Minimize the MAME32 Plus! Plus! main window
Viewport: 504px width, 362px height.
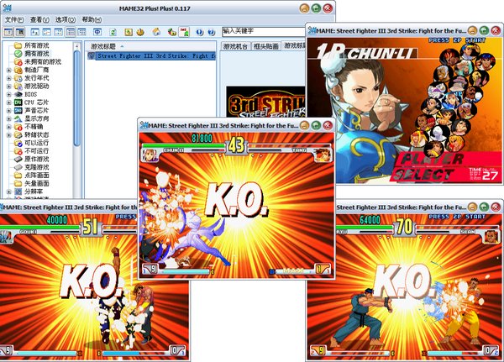(304, 8)
